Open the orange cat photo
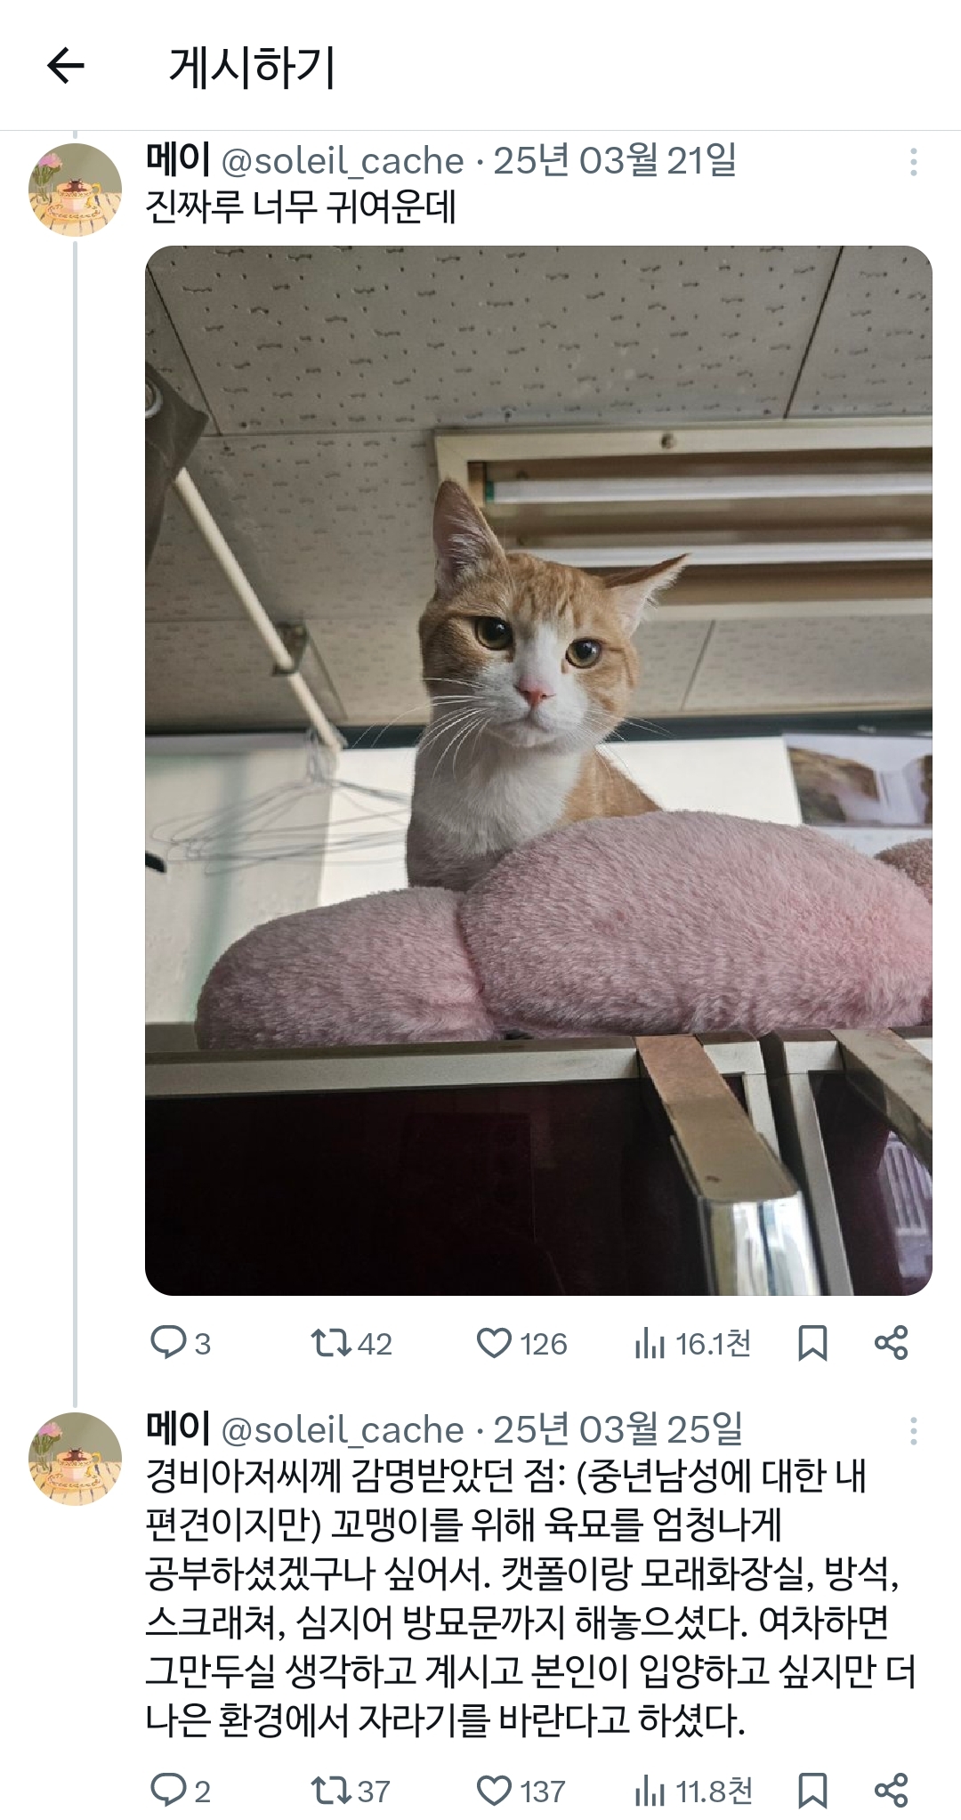 click(x=538, y=770)
